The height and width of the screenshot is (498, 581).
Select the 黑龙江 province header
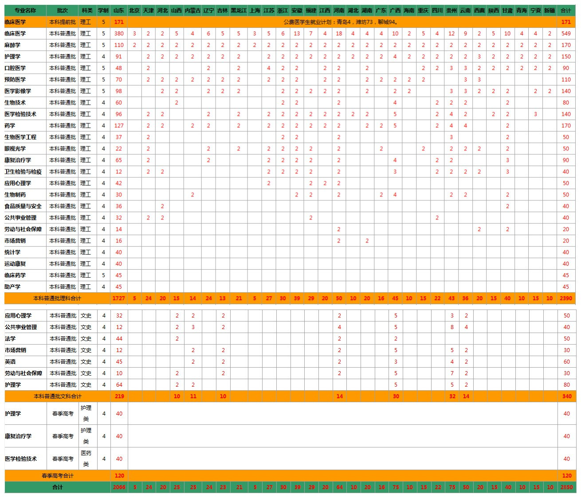[x=239, y=10]
